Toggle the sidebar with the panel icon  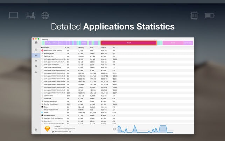pos(36,42)
